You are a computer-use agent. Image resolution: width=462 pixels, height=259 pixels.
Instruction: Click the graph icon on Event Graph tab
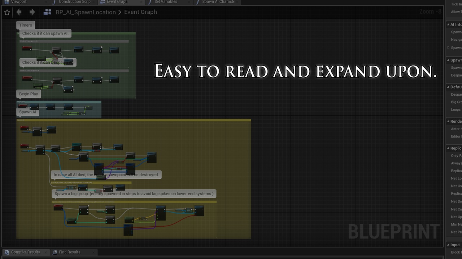click(x=102, y=2)
